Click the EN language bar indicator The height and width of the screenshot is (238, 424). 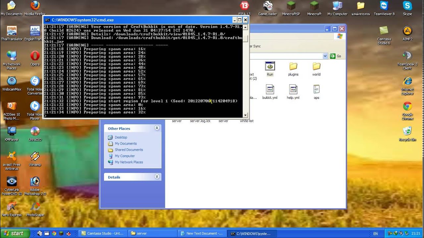[x=375, y=233]
